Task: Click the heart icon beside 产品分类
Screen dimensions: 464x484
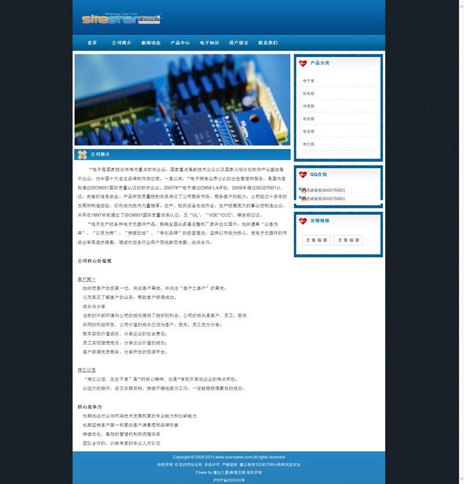Action: (x=303, y=63)
